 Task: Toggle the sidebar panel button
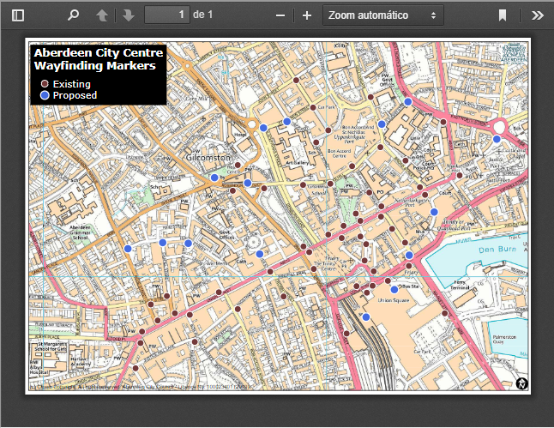point(18,15)
